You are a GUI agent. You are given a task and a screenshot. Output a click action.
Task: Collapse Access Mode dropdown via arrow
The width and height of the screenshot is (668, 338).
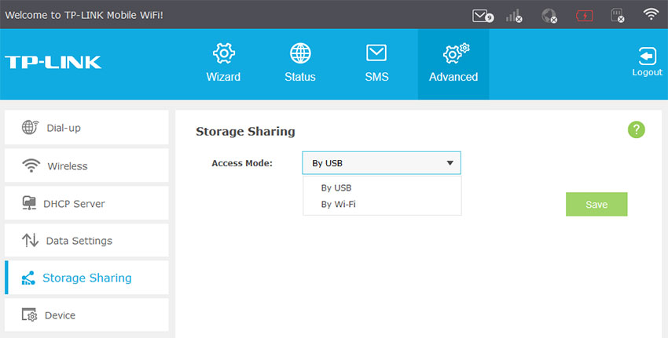450,163
